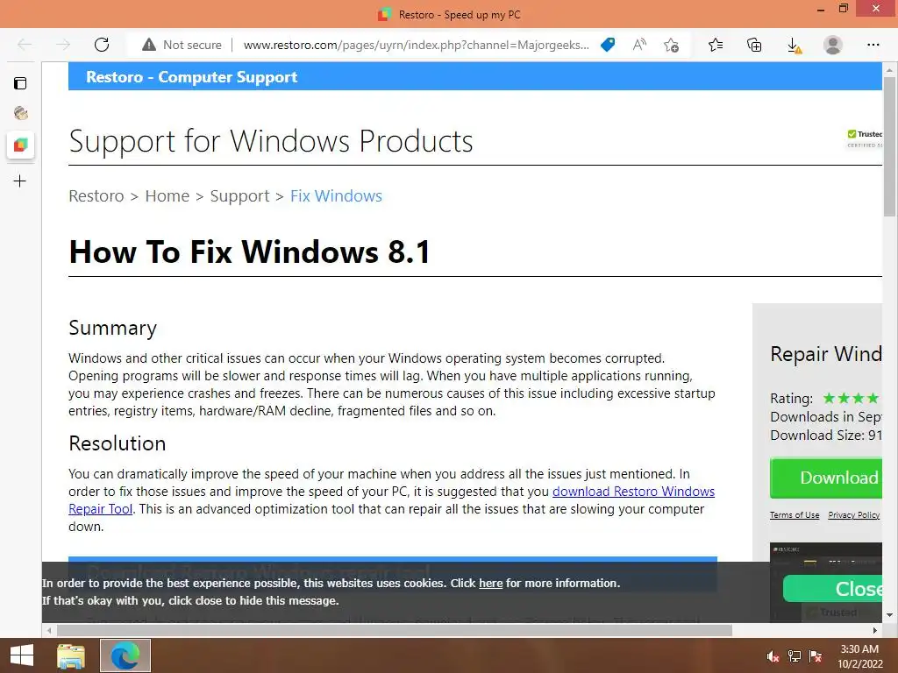Open Edge Settings and more menu

click(x=873, y=45)
